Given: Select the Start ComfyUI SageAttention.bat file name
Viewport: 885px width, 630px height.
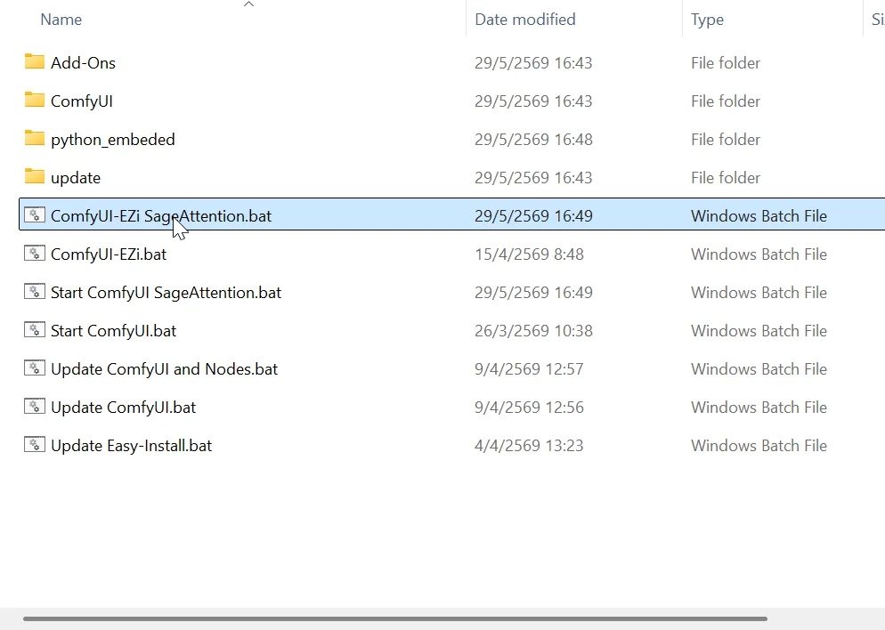Looking at the screenshot, I should [166, 293].
